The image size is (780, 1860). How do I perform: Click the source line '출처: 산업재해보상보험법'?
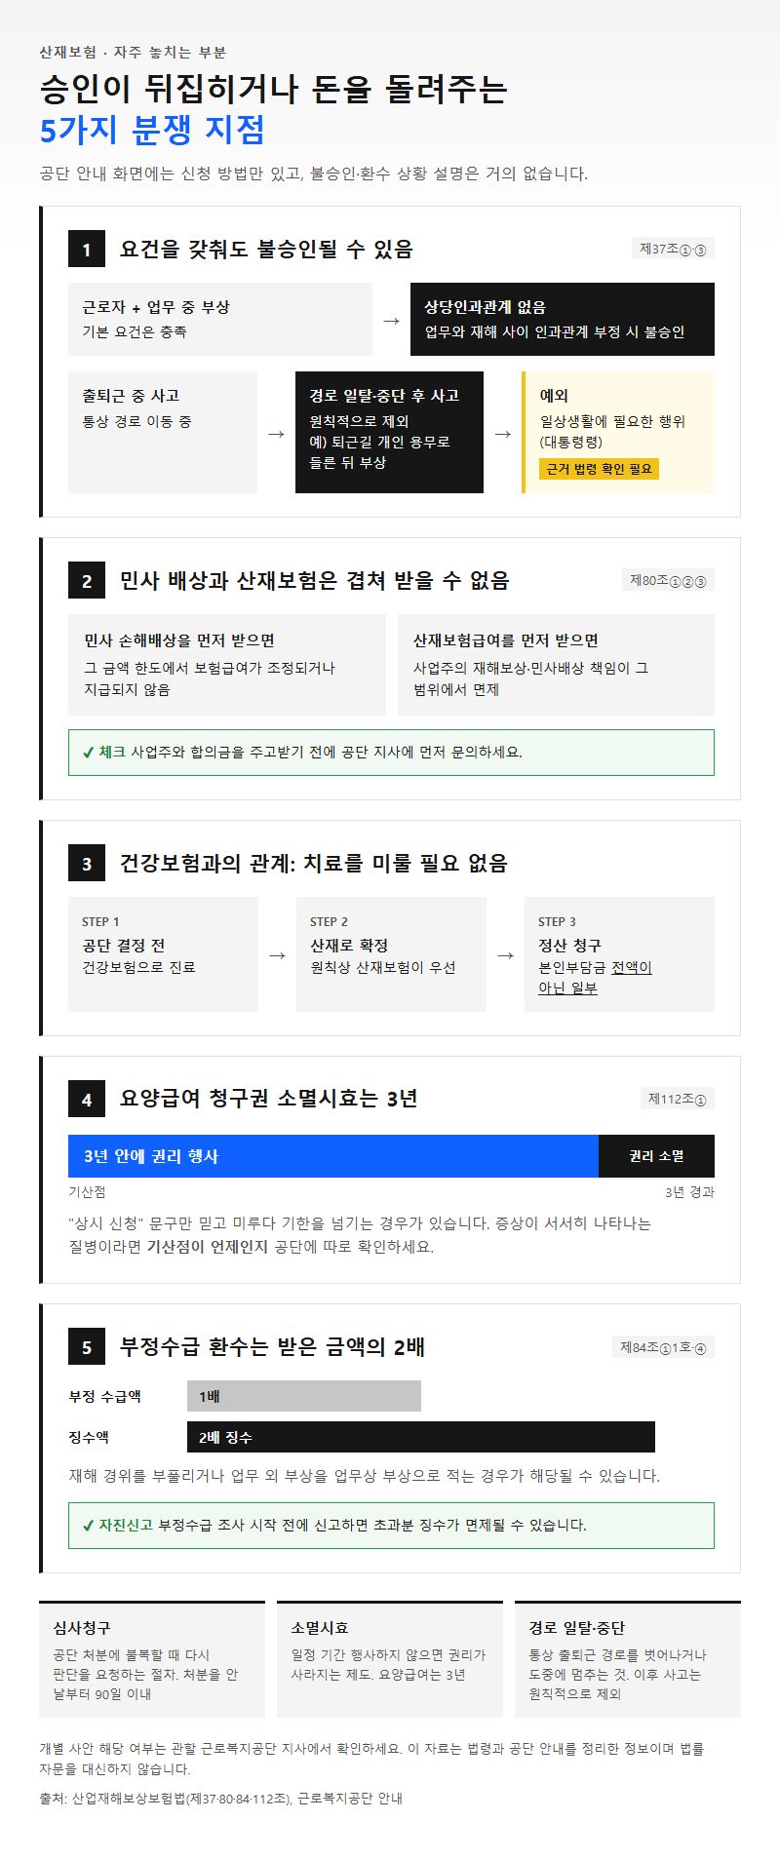point(221,1799)
